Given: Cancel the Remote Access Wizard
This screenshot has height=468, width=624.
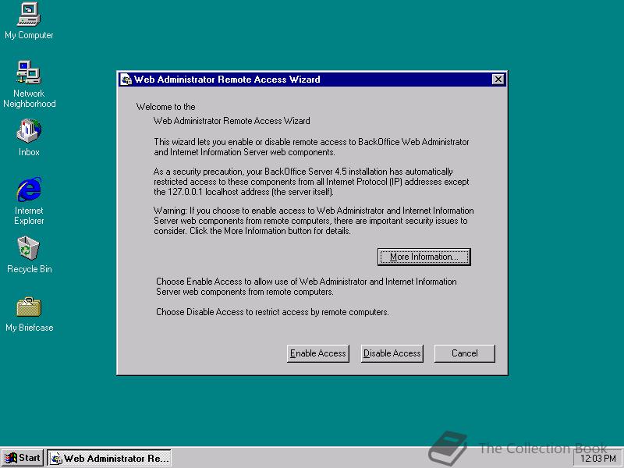Looking at the screenshot, I should [464, 353].
